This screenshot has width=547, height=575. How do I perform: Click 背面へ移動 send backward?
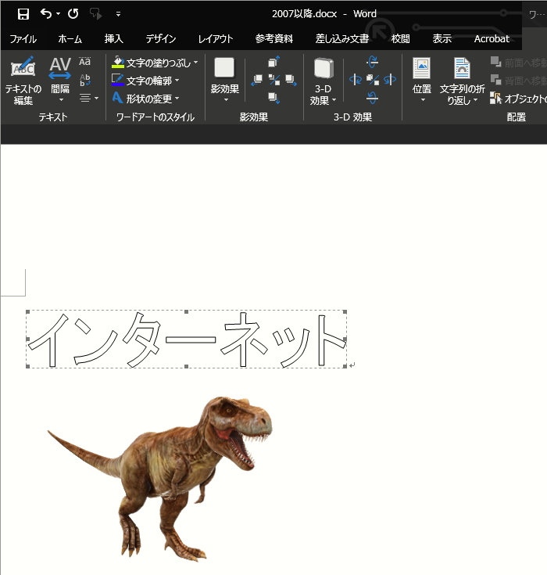tap(518, 81)
